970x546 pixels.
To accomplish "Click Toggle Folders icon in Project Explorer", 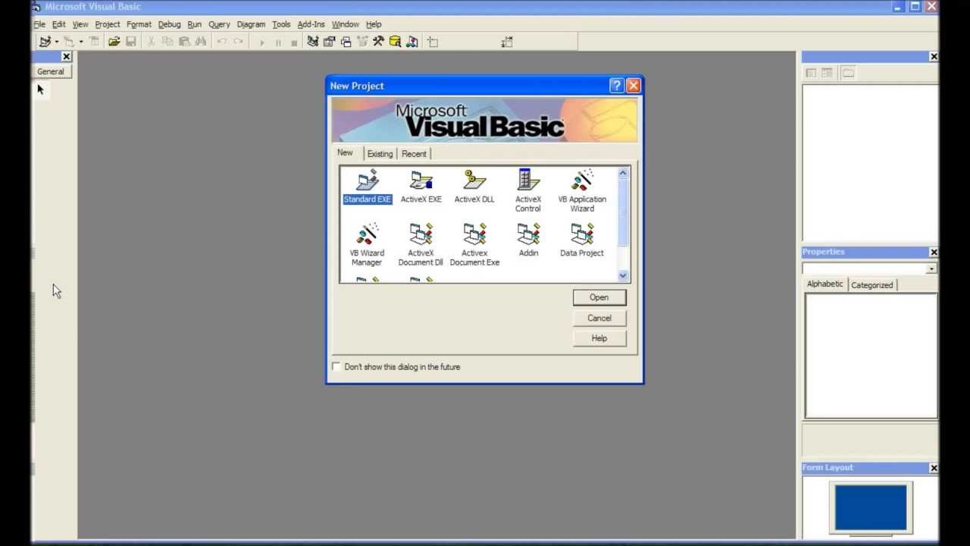I will 848,73.
